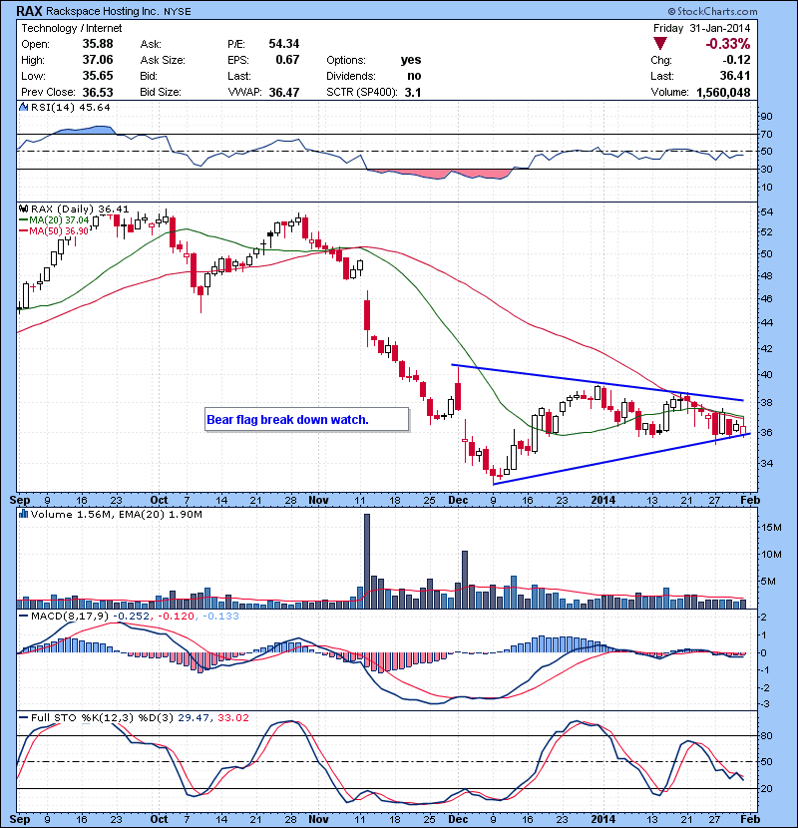Image resolution: width=798 pixels, height=828 pixels.
Task: Click the Dividends 'no' value
Action: 415,76
